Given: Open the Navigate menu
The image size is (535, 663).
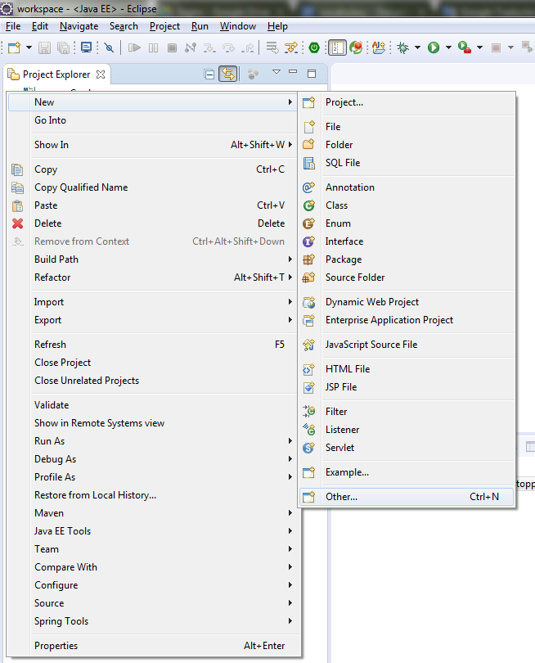Looking at the screenshot, I should (x=79, y=26).
